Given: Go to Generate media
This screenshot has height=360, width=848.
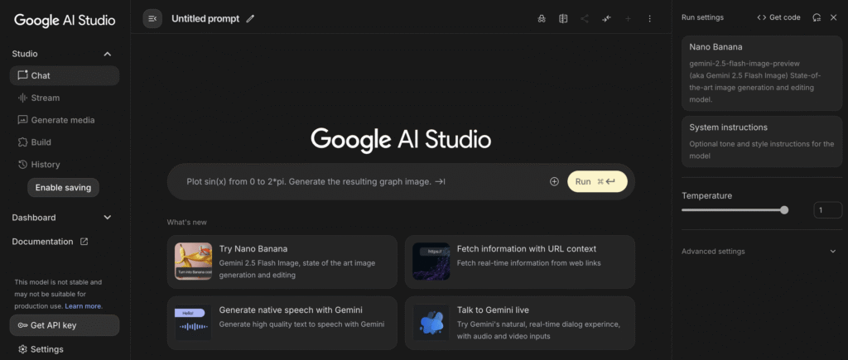Looking at the screenshot, I should pyautogui.click(x=65, y=120).
